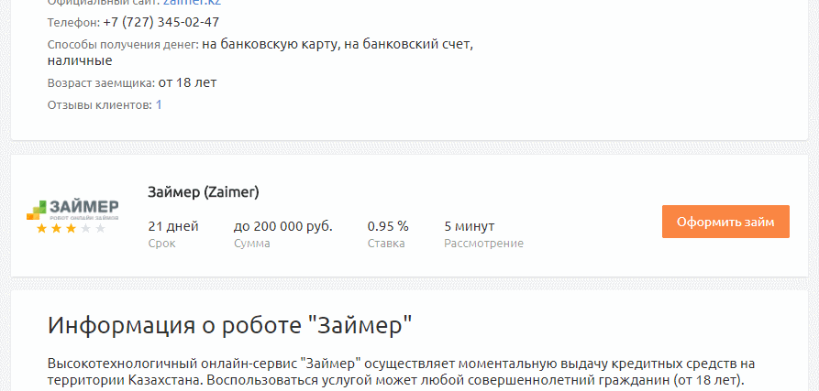The width and height of the screenshot is (819, 391).
Task: Click the Информация о роботе "Займер" heading
Action: [x=230, y=325]
